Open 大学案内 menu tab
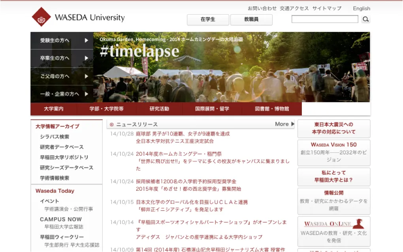 click(x=54, y=109)
